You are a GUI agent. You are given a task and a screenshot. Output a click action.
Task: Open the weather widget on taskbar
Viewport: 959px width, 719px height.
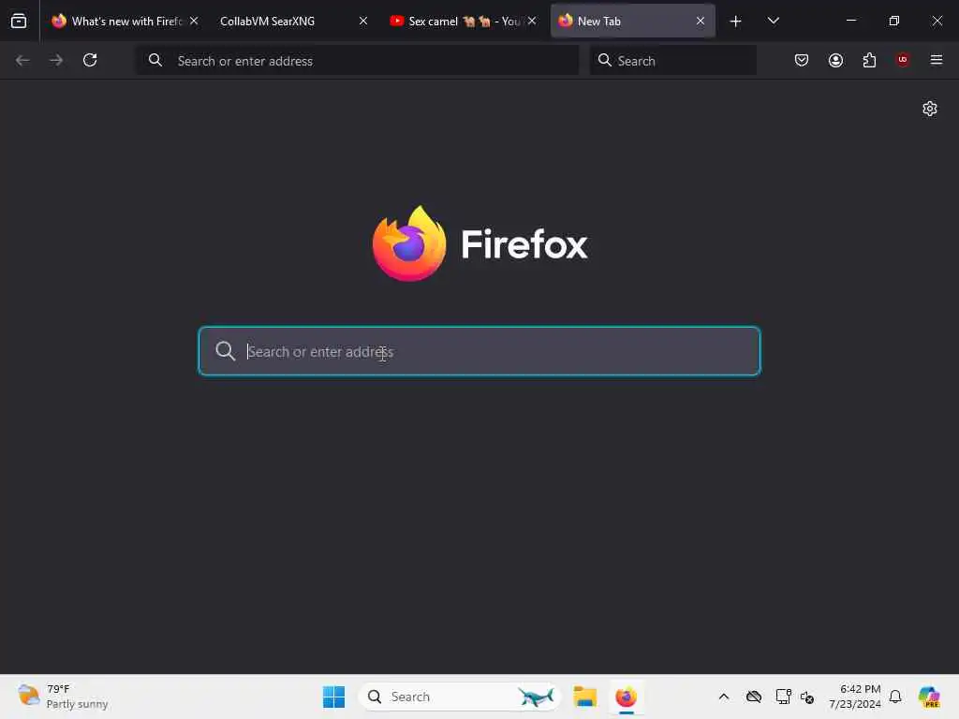pyautogui.click(x=63, y=697)
